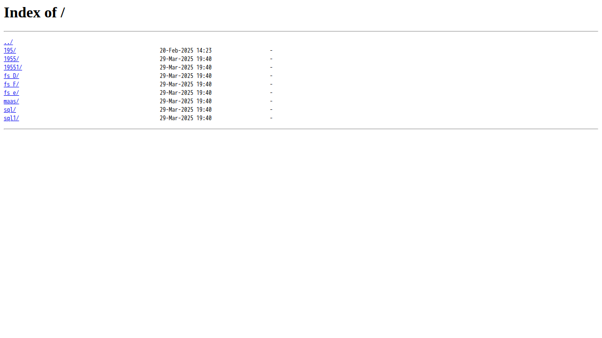This screenshot has height=338, width=602.
Task: Open the 19551/ folder link
Action: coord(13,68)
